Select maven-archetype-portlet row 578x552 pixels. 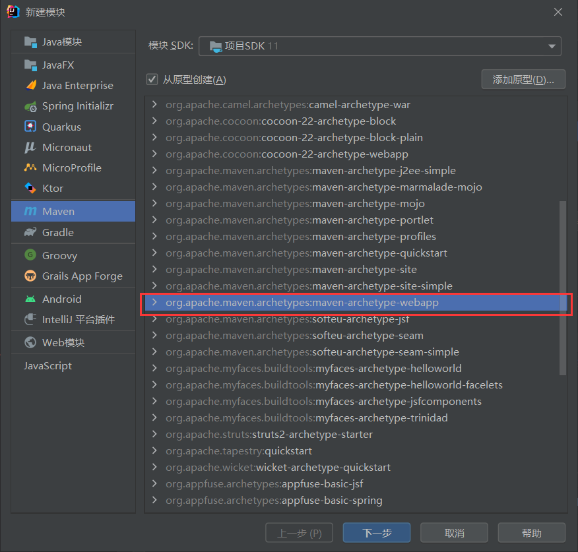(356, 220)
